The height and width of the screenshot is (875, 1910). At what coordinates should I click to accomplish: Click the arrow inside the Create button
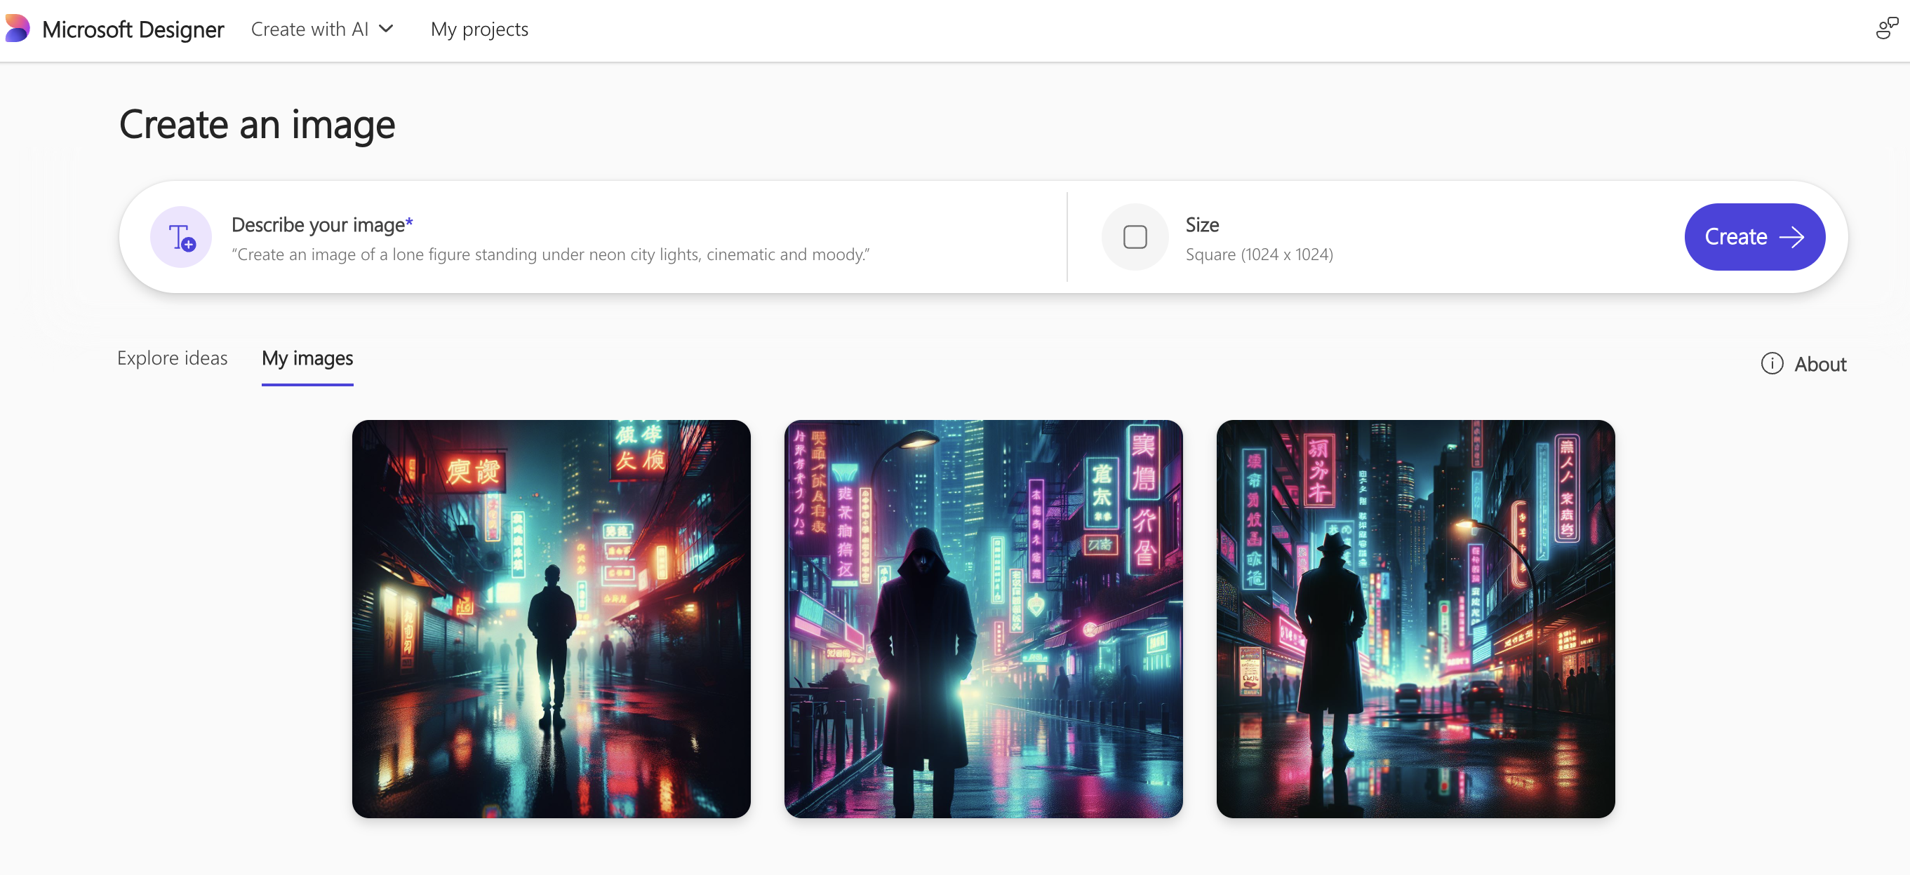point(1792,237)
